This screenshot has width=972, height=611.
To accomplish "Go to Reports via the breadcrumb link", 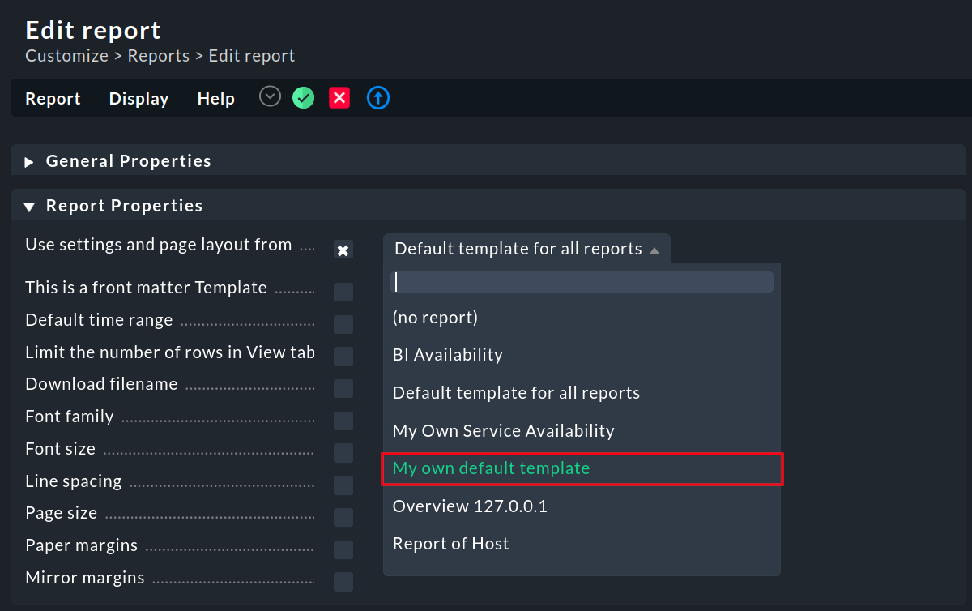I will pyautogui.click(x=158, y=55).
